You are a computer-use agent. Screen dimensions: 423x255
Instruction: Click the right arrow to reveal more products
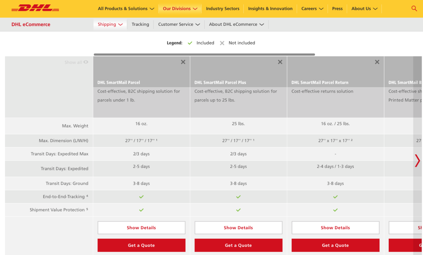[x=418, y=161]
